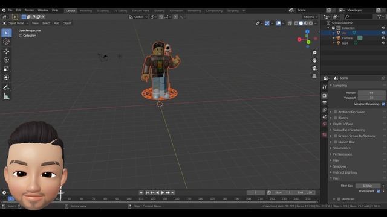
Task: Select the Annotate tool
Action: click(7, 87)
